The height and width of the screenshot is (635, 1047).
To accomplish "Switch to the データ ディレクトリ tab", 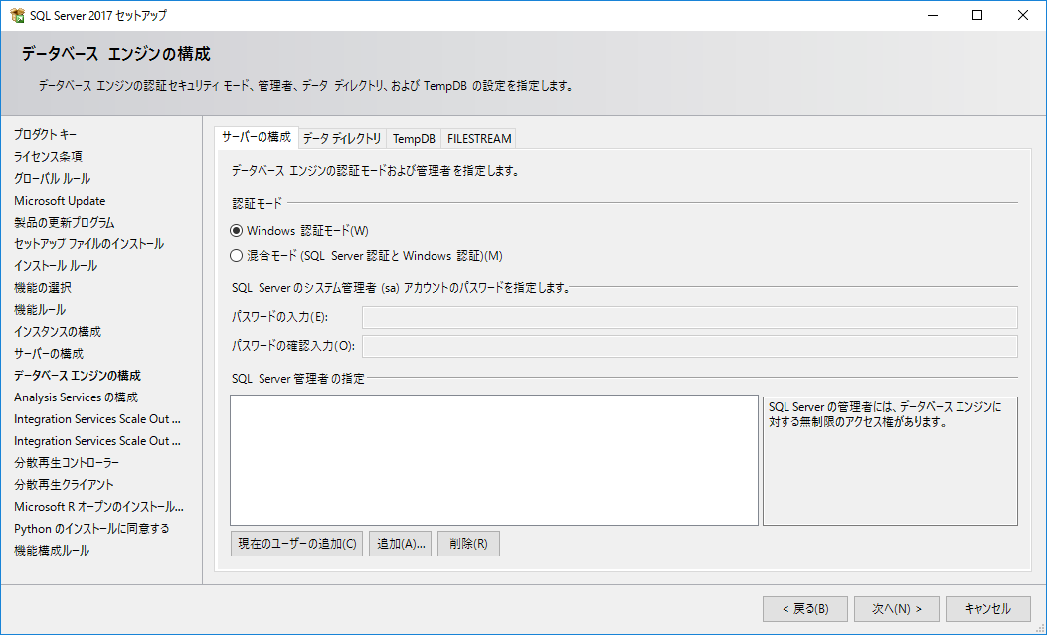I will 341,138.
